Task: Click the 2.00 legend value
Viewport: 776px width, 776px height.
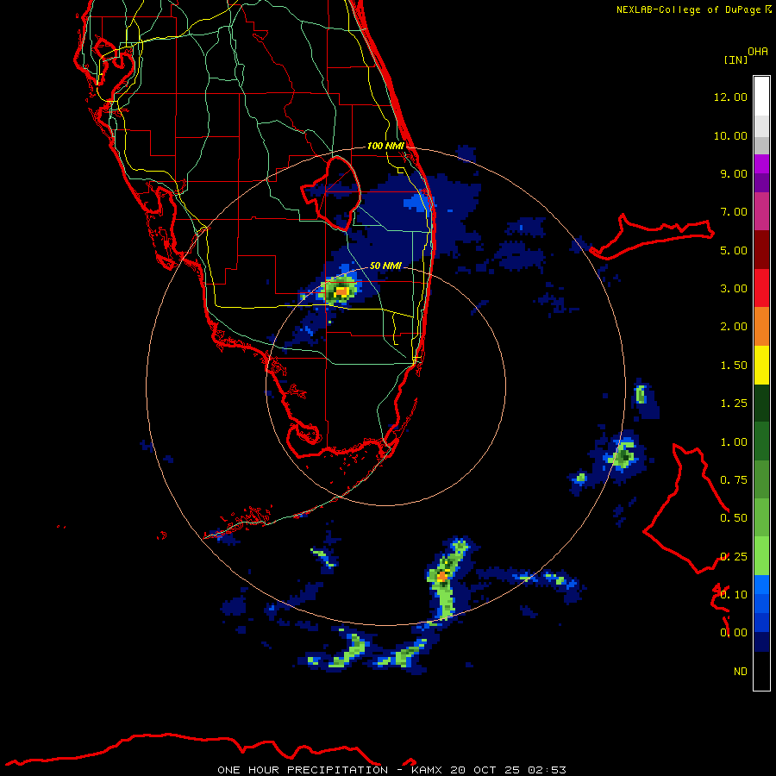Action: (x=734, y=327)
